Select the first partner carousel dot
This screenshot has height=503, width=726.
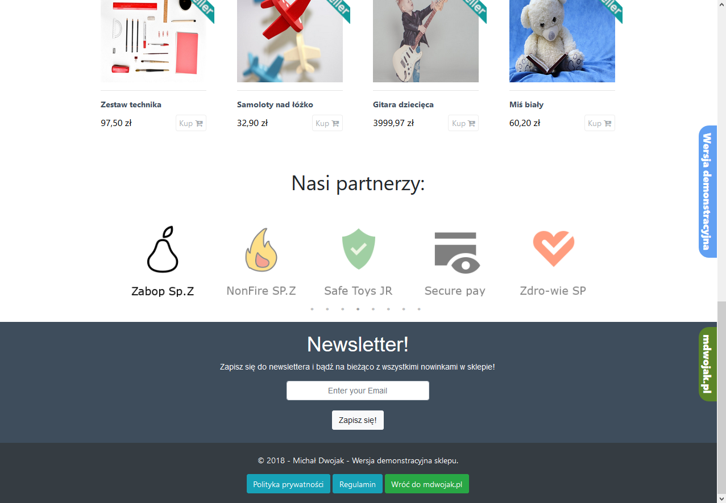click(312, 309)
